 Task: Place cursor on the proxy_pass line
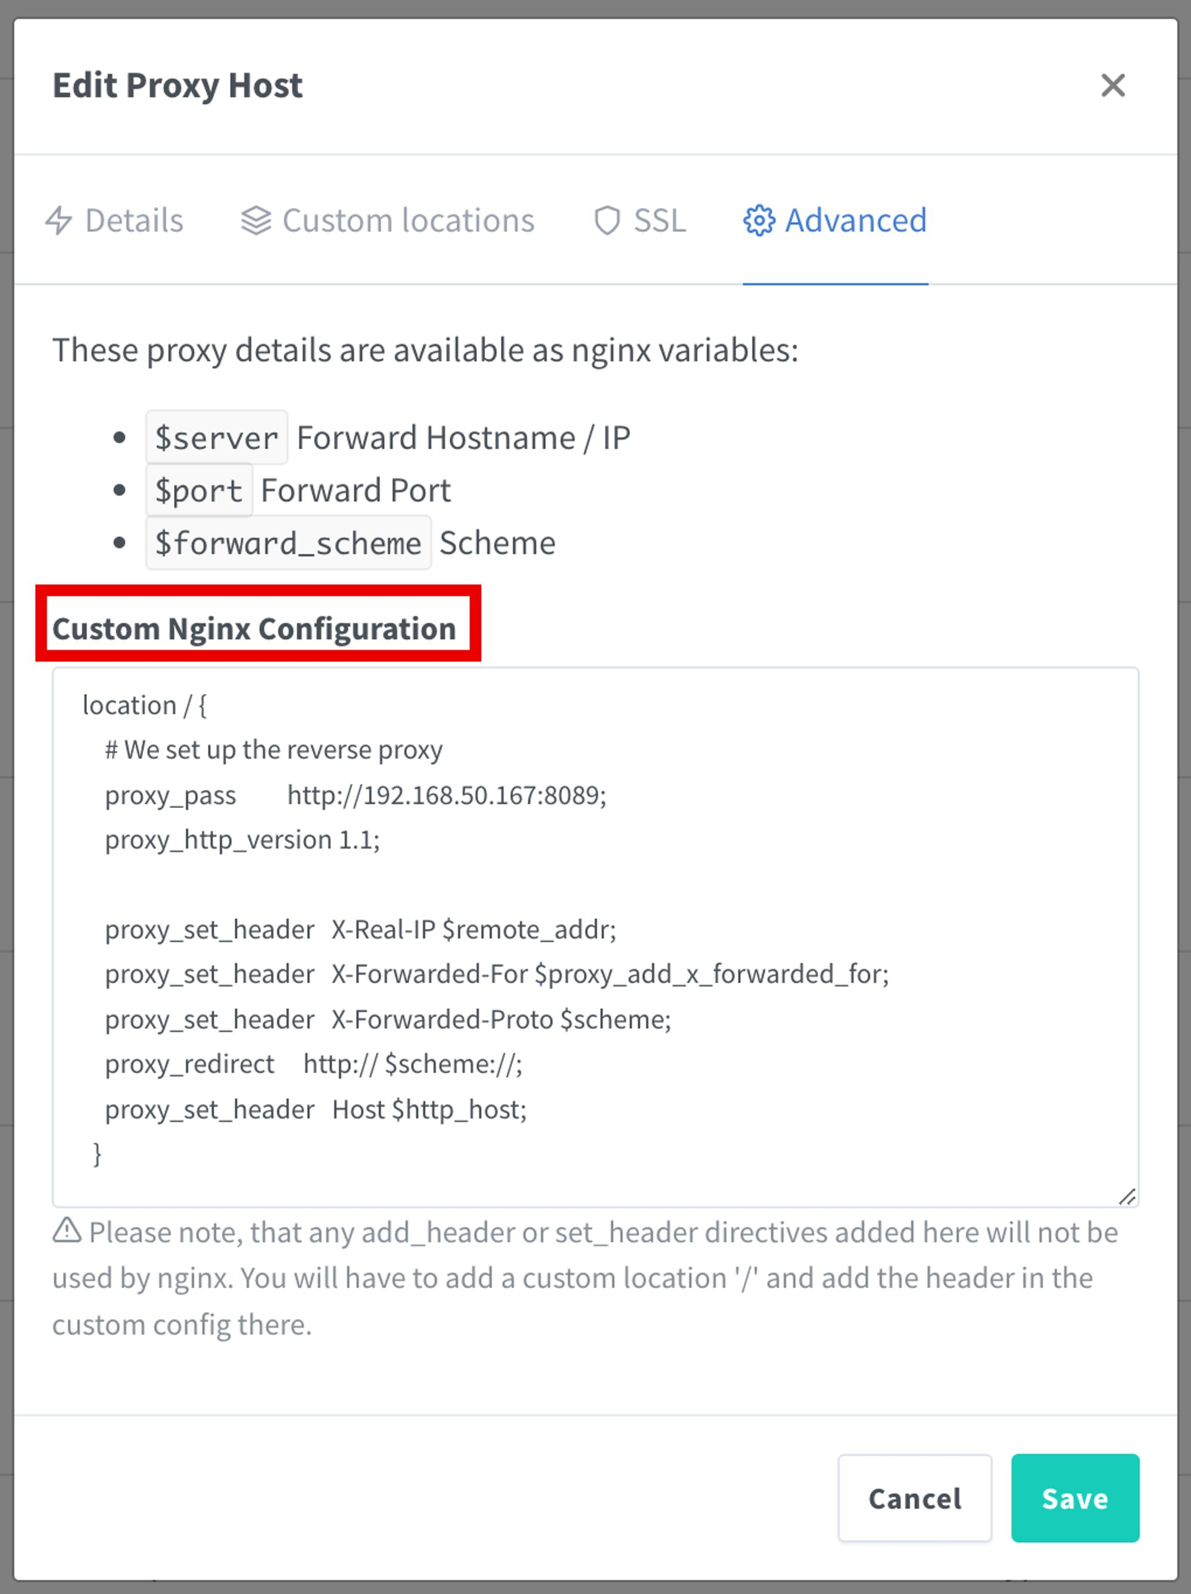pos(356,796)
